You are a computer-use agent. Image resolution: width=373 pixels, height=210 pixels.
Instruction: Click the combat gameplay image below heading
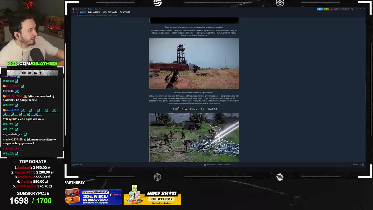click(194, 137)
